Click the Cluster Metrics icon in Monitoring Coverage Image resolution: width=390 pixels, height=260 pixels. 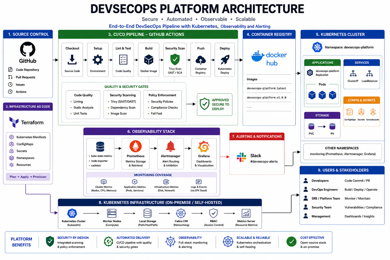coord(104,182)
